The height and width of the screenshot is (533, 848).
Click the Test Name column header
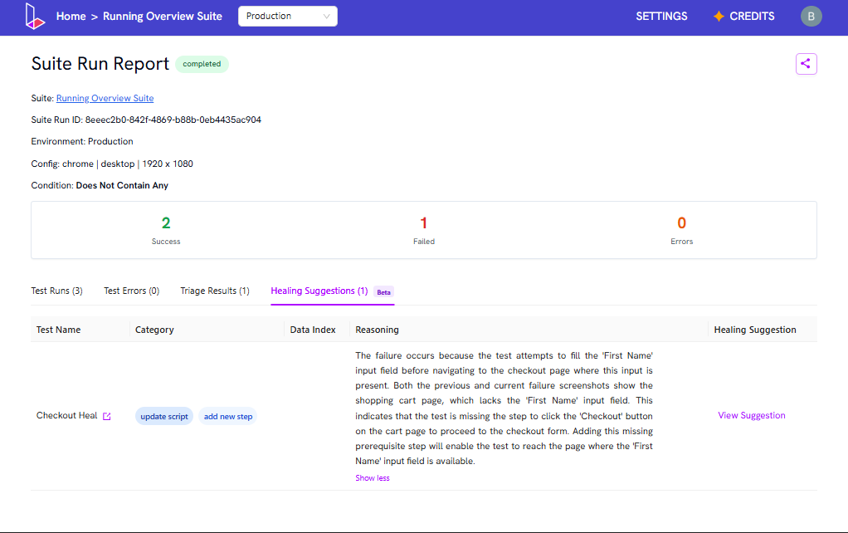(x=58, y=330)
